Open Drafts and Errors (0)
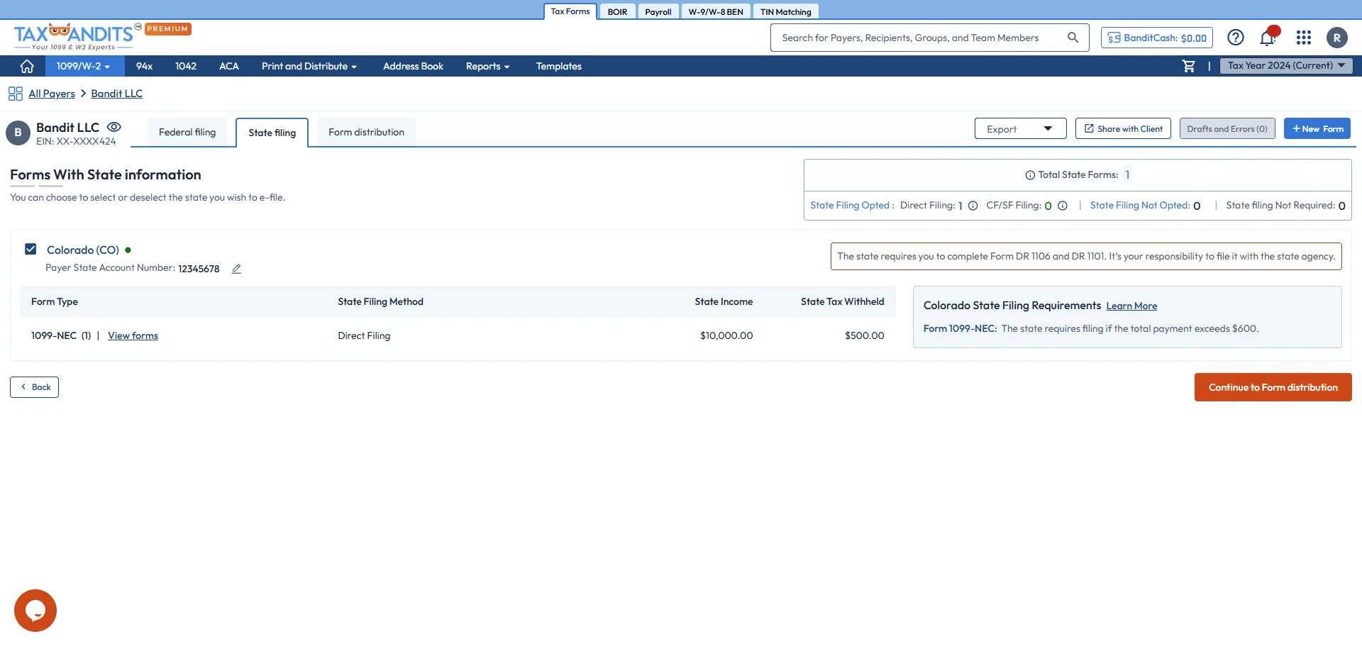The height and width of the screenshot is (646, 1362). point(1227,128)
